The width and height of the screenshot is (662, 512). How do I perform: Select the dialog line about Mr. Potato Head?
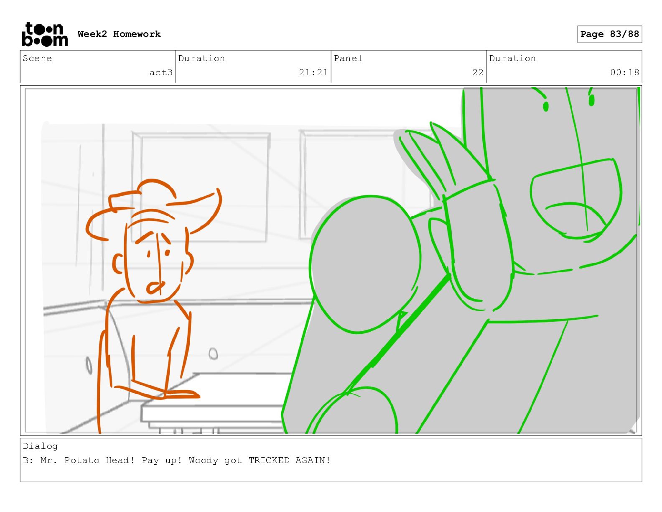176,461
